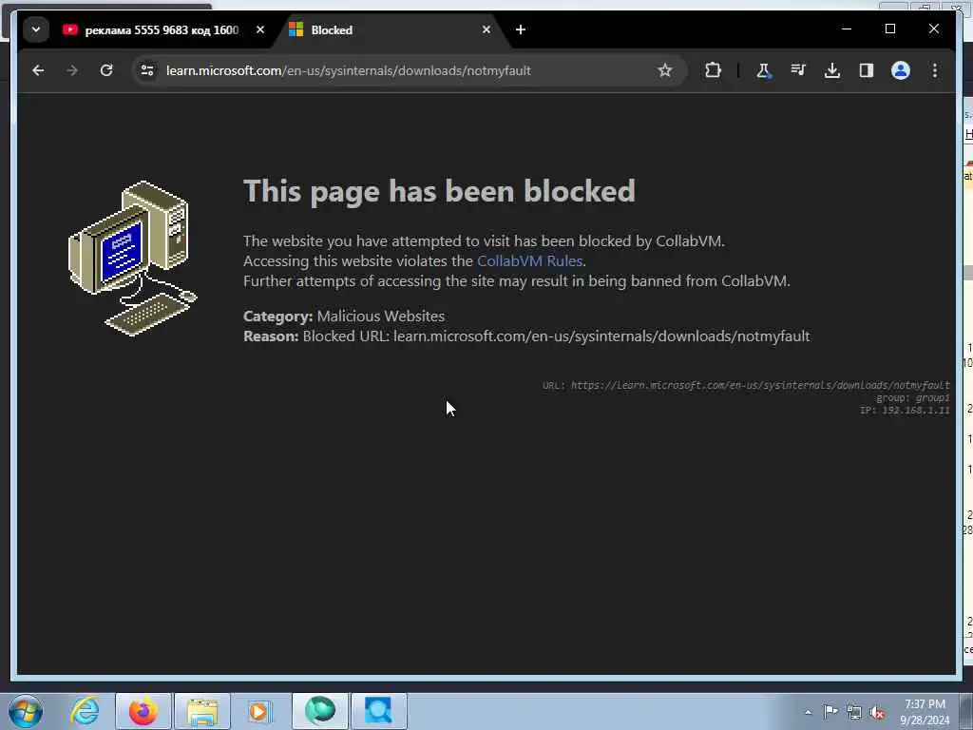Open the Extensions puzzle icon
This screenshot has height=730, width=973.
[x=713, y=70]
